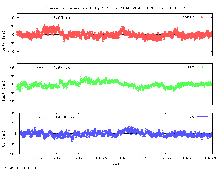Click the 50 tick on Up axis

pos(14,123)
